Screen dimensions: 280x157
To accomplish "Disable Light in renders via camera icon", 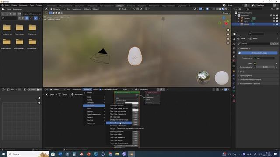I will pyautogui.click(x=277, y=21).
